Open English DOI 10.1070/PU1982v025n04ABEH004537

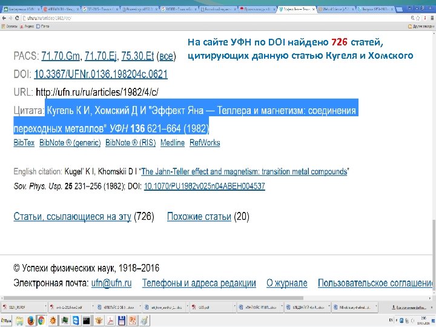(x=205, y=186)
